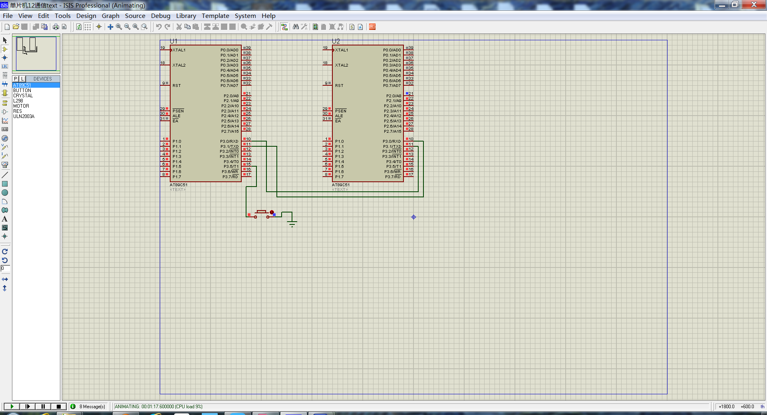Click the simulation Stop button
767x415 pixels.
pos(59,407)
